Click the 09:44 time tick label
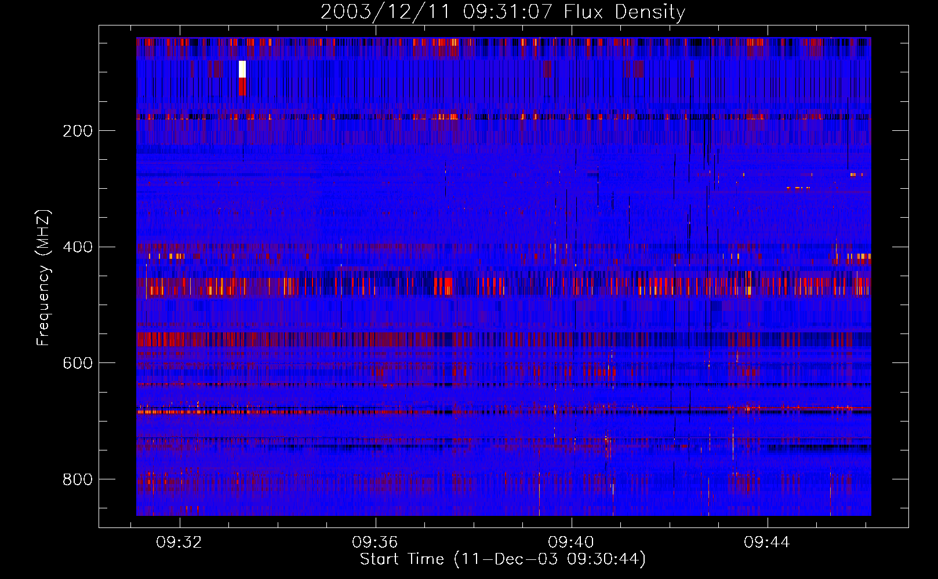 click(767, 543)
